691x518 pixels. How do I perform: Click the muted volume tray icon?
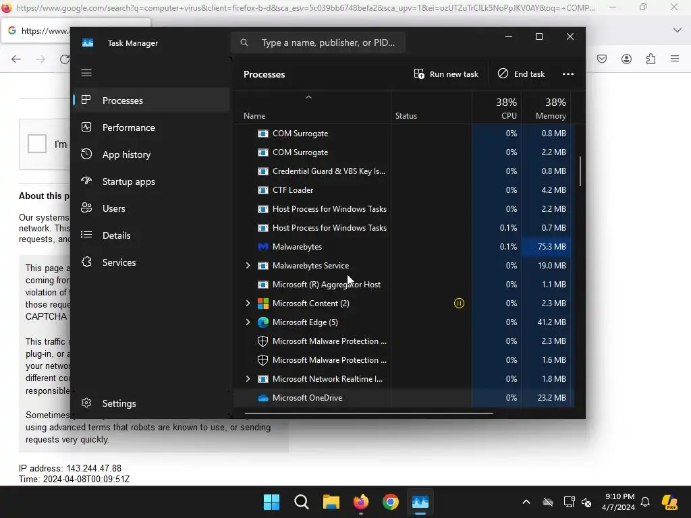coord(586,502)
